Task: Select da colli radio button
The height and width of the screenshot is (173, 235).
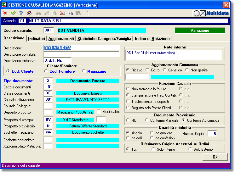Action: [x=128, y=138]
